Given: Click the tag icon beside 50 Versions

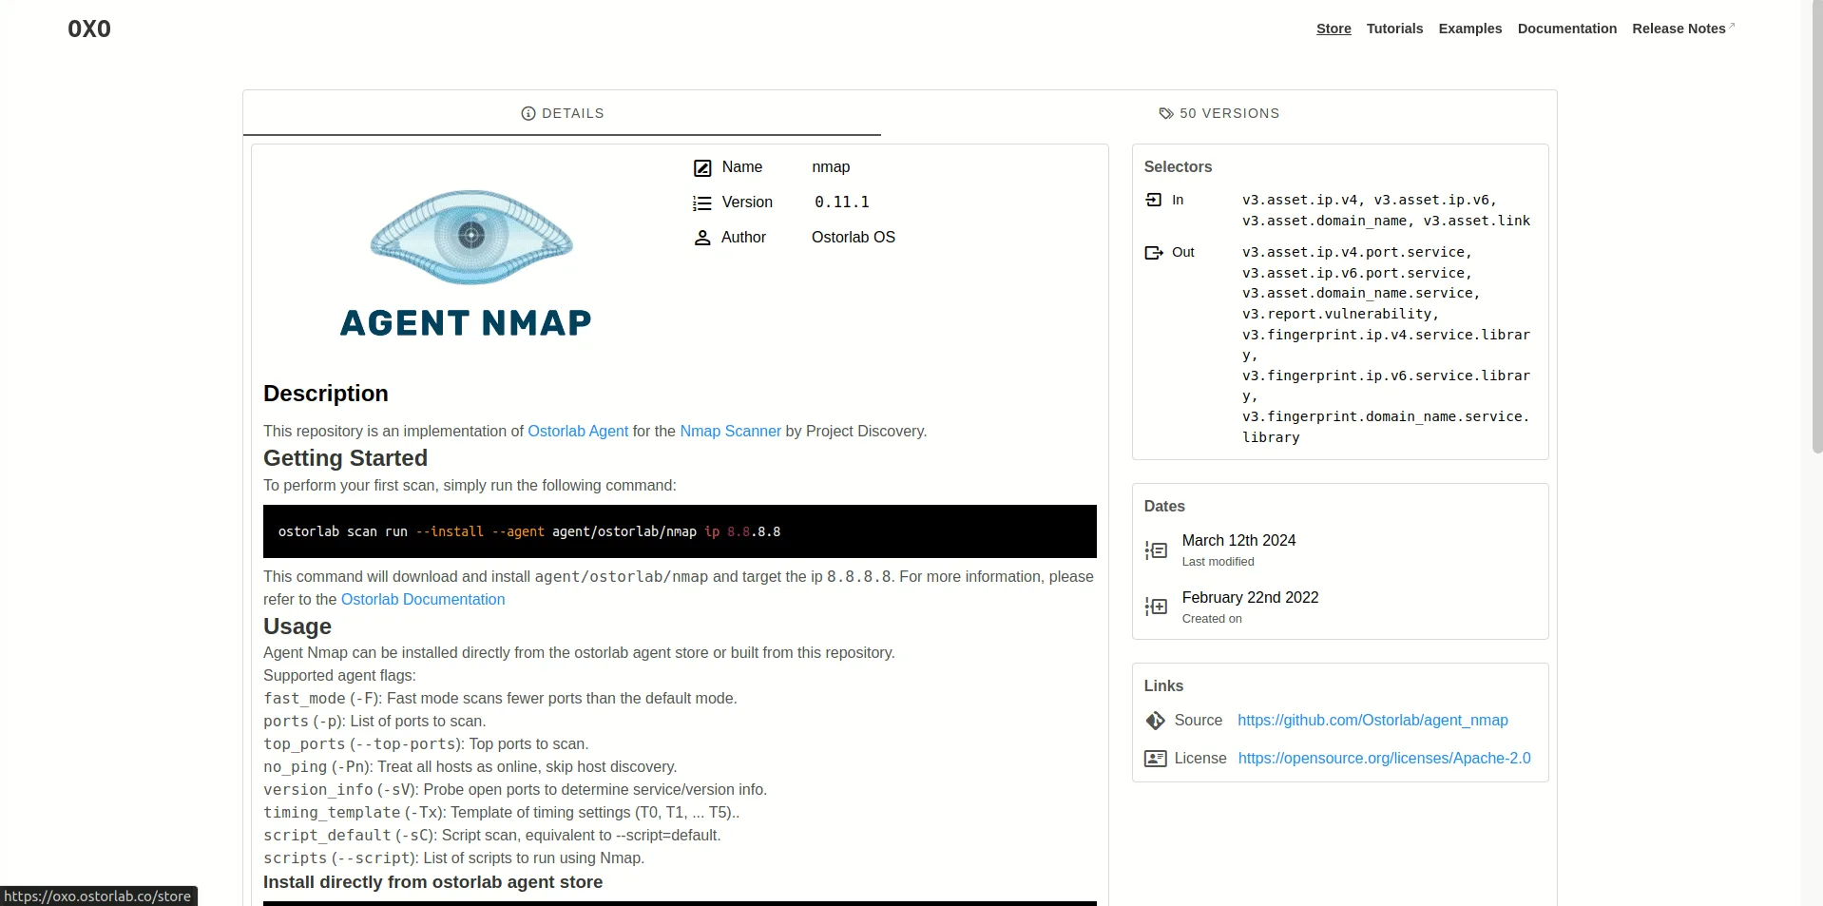Looking at the screenshot, I should [x=1165, y=113].
